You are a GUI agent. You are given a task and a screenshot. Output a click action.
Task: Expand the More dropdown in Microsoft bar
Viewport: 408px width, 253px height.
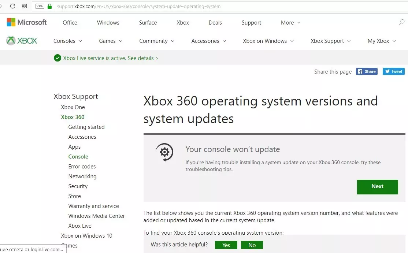pos(290,23)
